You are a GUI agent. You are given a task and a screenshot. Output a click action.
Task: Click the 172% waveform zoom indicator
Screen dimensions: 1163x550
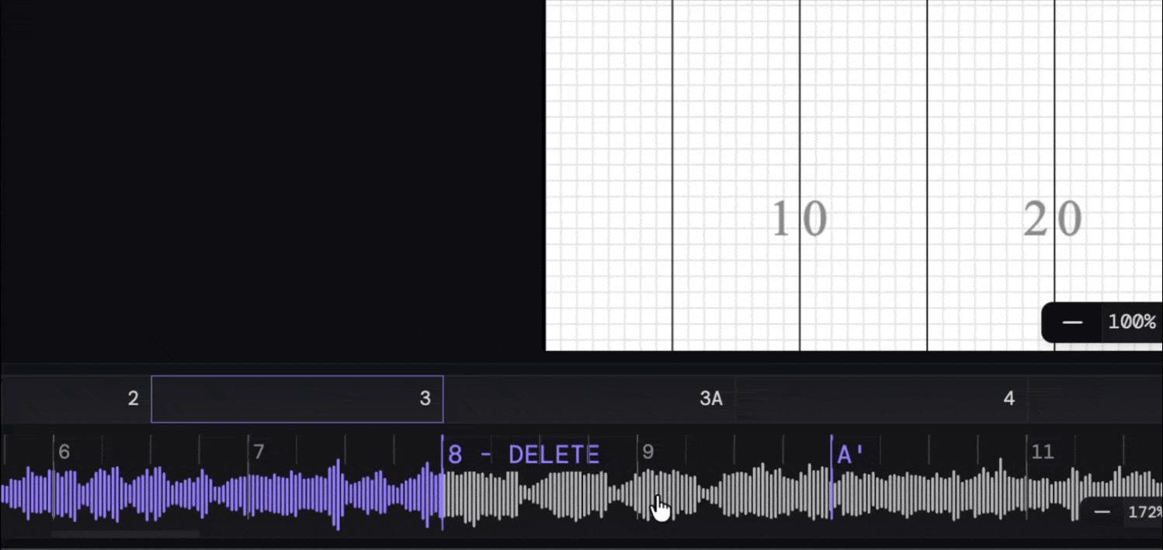pyautogui.click(x=1141, y=512)
